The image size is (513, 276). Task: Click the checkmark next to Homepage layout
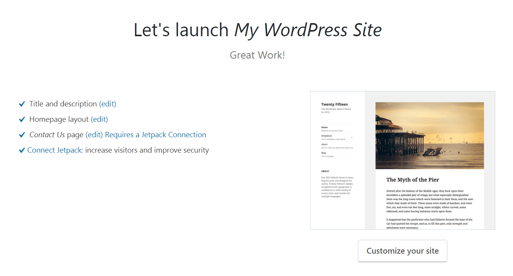click(x=22, y=119)
